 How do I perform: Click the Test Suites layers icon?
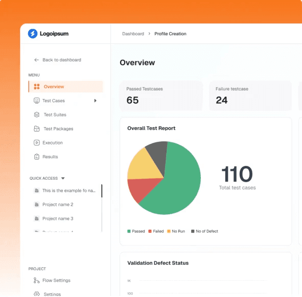pyautogui.click(x=37, y=115)
